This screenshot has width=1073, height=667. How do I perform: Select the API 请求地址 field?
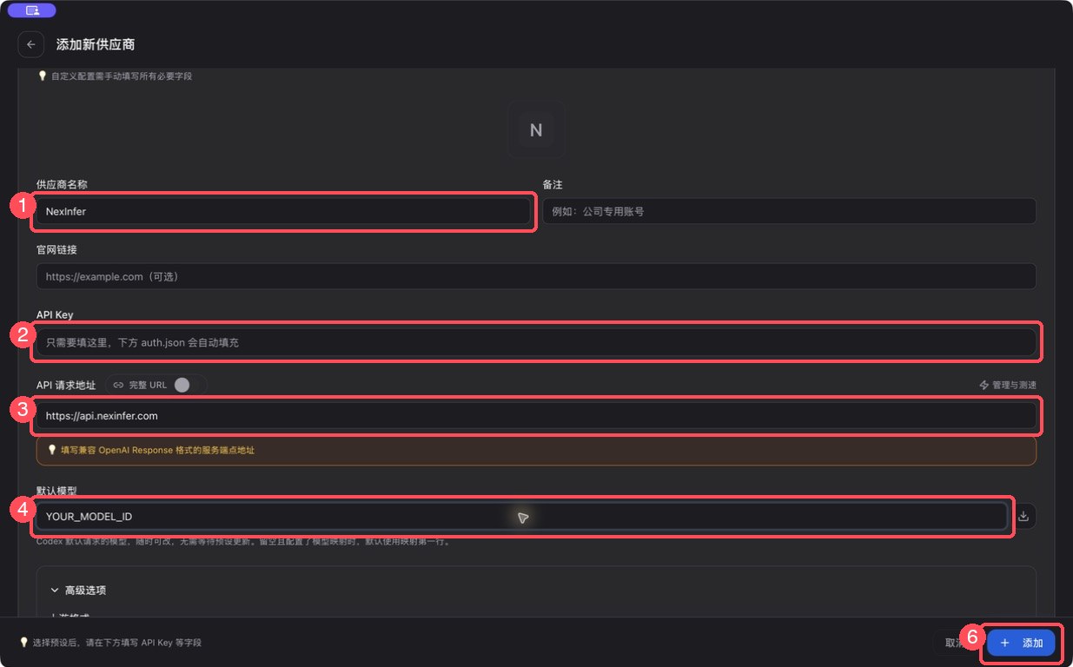tap(536, 416)
